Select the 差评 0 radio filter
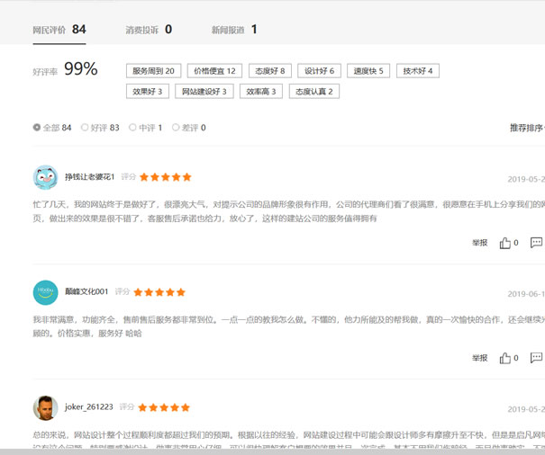The image size is (545, 455). pos(176,128)
